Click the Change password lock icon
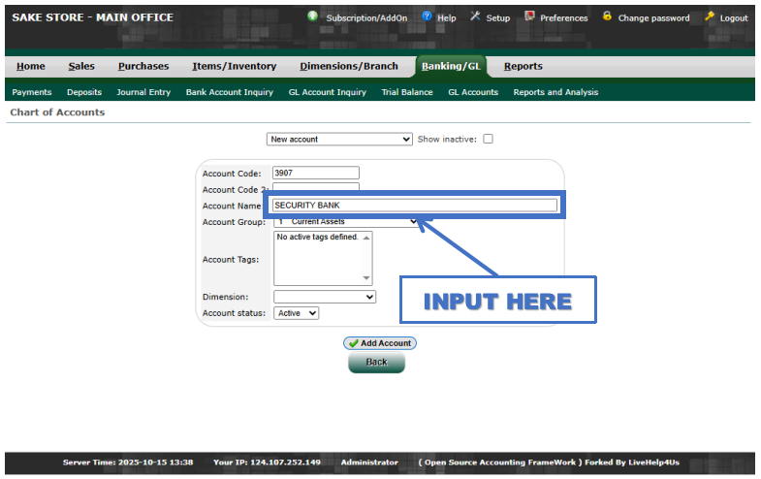Screen dimensions: 761x479 click(x=607, y=16)
